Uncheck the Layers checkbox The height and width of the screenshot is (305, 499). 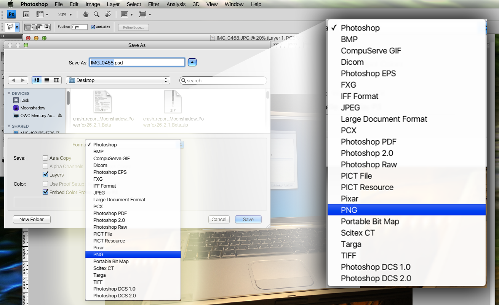46,175
